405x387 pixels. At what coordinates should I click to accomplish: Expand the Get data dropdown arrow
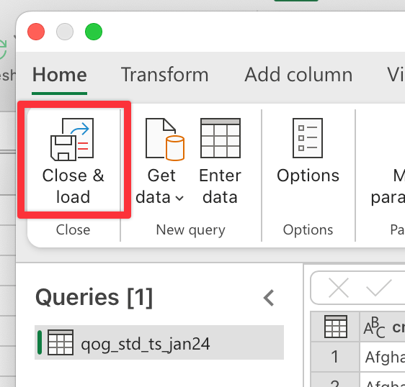pyautogui.click(x=179, y=198)
